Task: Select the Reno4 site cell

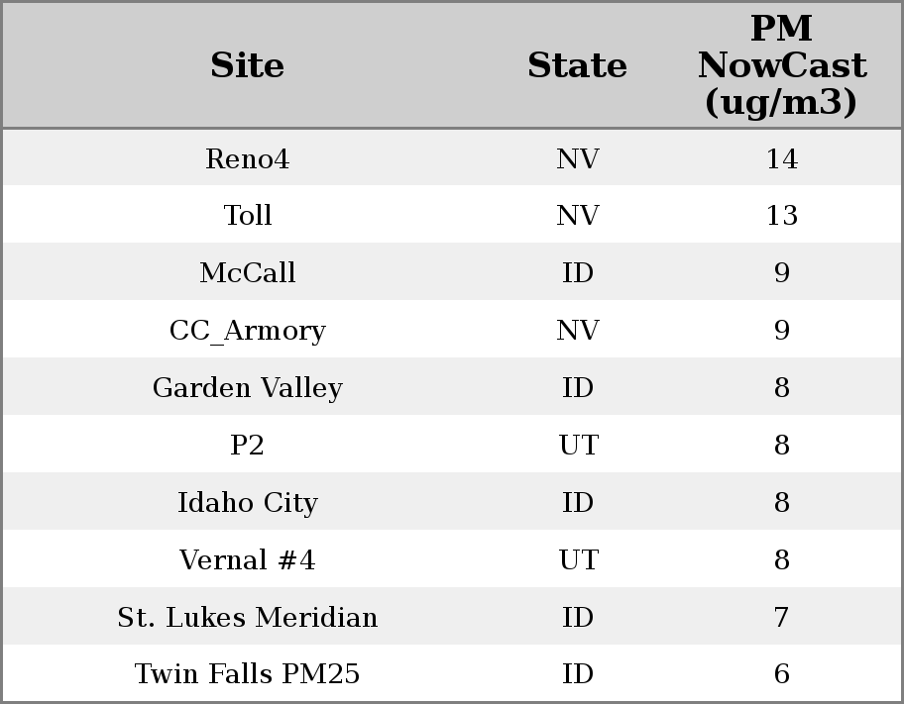Action: coord(247,158)
